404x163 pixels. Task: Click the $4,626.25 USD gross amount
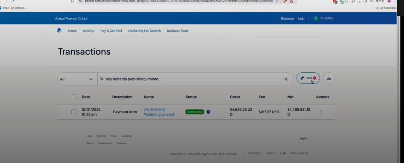pos(241,112)
